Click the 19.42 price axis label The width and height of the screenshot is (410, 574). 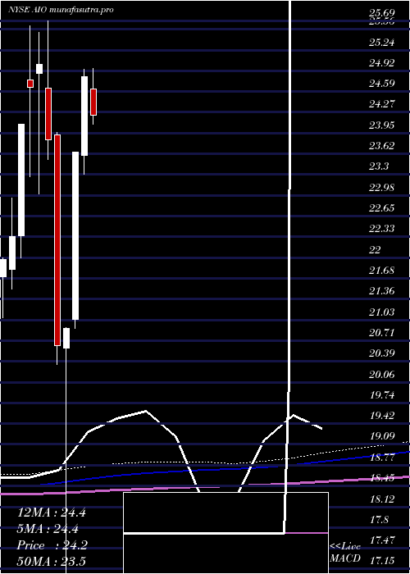point(382,416)
